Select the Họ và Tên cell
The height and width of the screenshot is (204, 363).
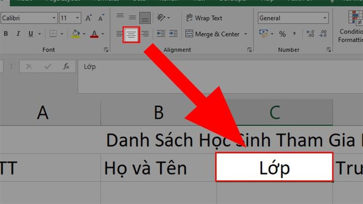[x=159, y=168]
